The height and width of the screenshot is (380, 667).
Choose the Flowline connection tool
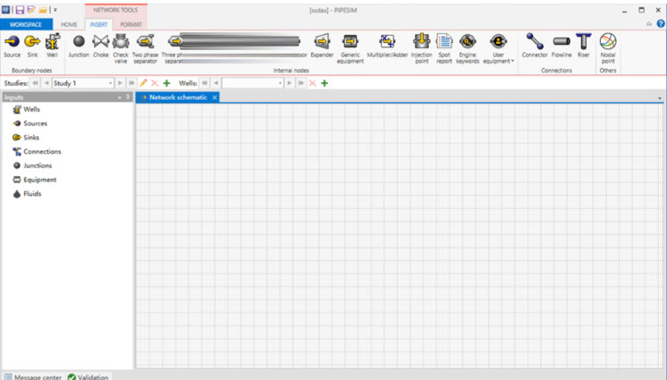[x=561, y=45]
